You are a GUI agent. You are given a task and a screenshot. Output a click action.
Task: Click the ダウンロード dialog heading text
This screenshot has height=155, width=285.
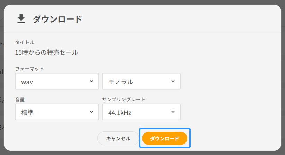57,19
